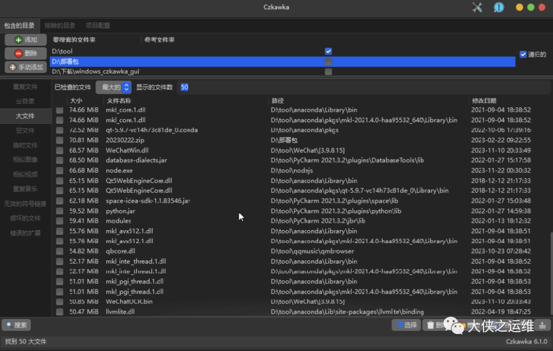Go to 相似图像 in the sidebar
The height and width of the screenshot is (351, 553).
pyautogui.click(x=26, y=160)
